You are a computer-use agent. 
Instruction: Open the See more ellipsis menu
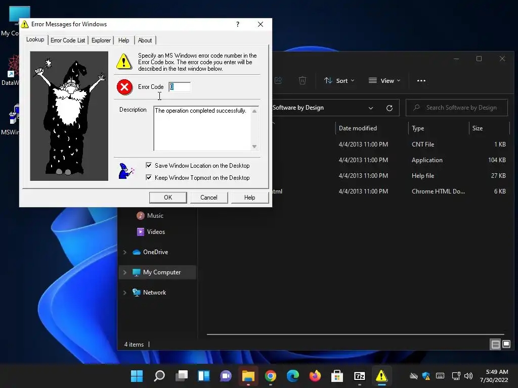pyautogui.click(x=421, y=80)
